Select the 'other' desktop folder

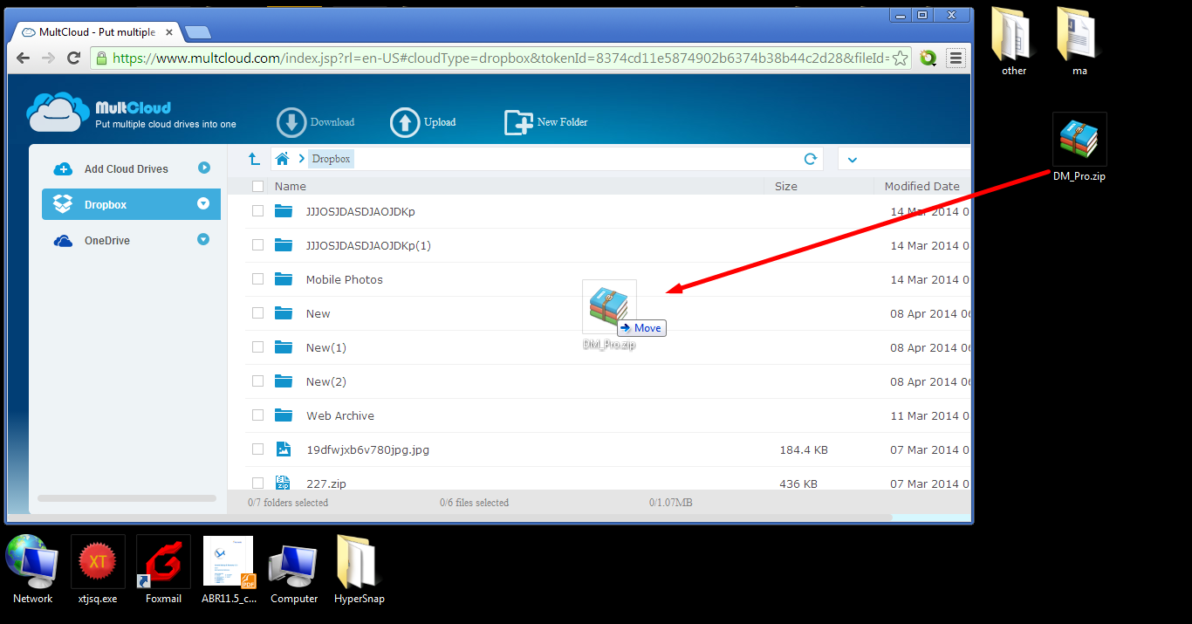pos(1014,41)
